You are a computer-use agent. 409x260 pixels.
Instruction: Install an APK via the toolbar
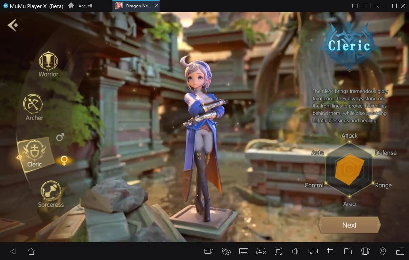313,251
